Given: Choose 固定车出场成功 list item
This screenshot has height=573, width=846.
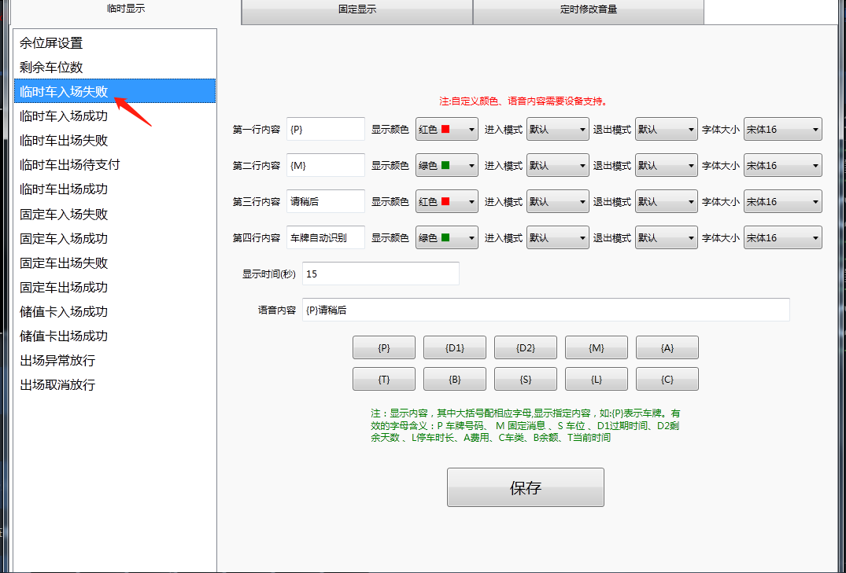Looking at the screenshot, I should pos(115,288).
